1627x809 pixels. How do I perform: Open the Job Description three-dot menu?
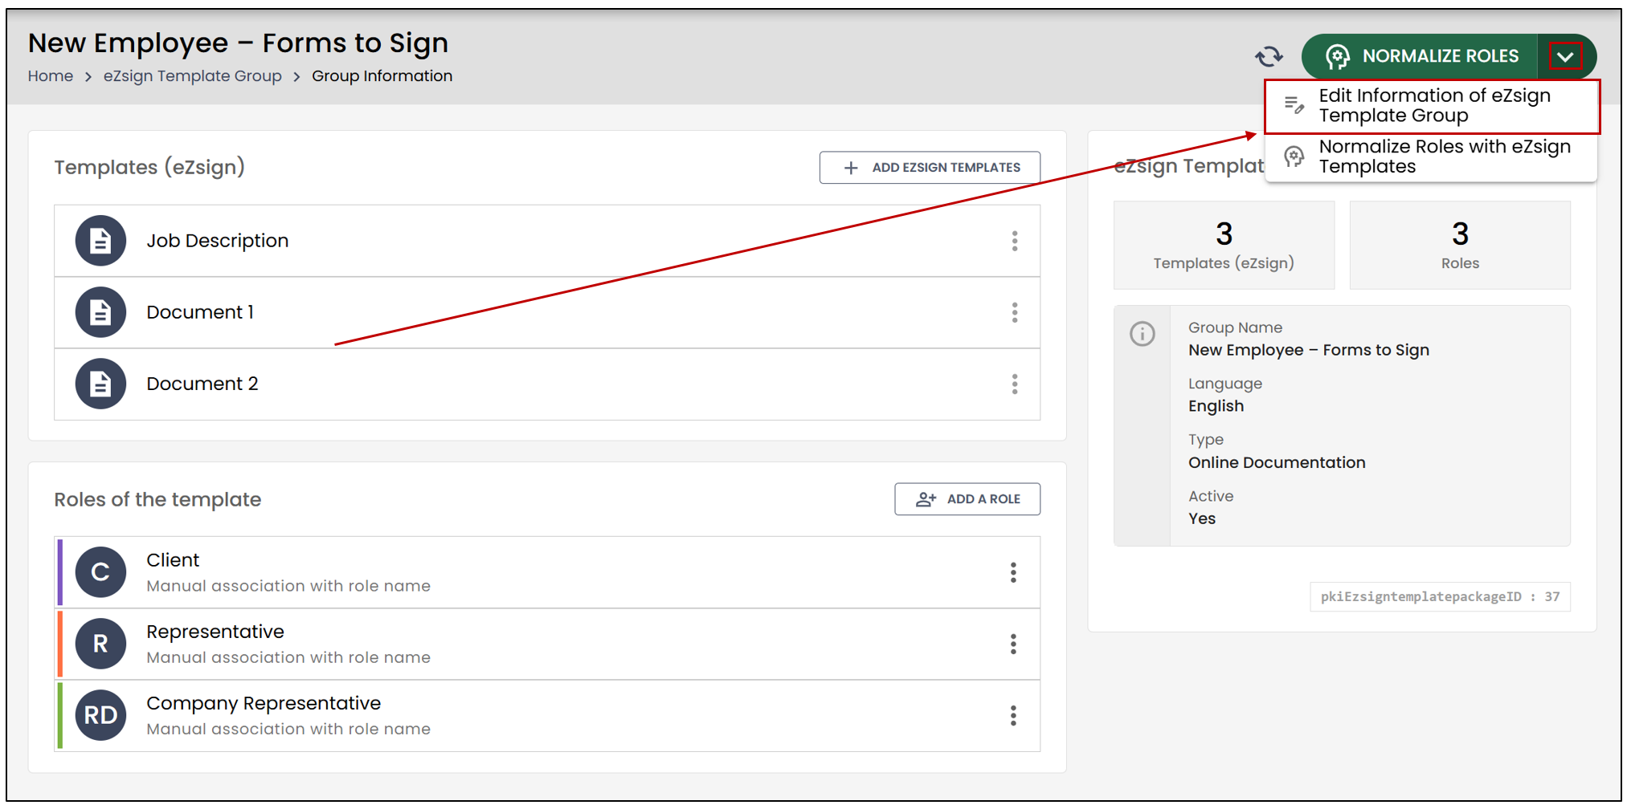pyautogui.click(x=1015, y=241)
